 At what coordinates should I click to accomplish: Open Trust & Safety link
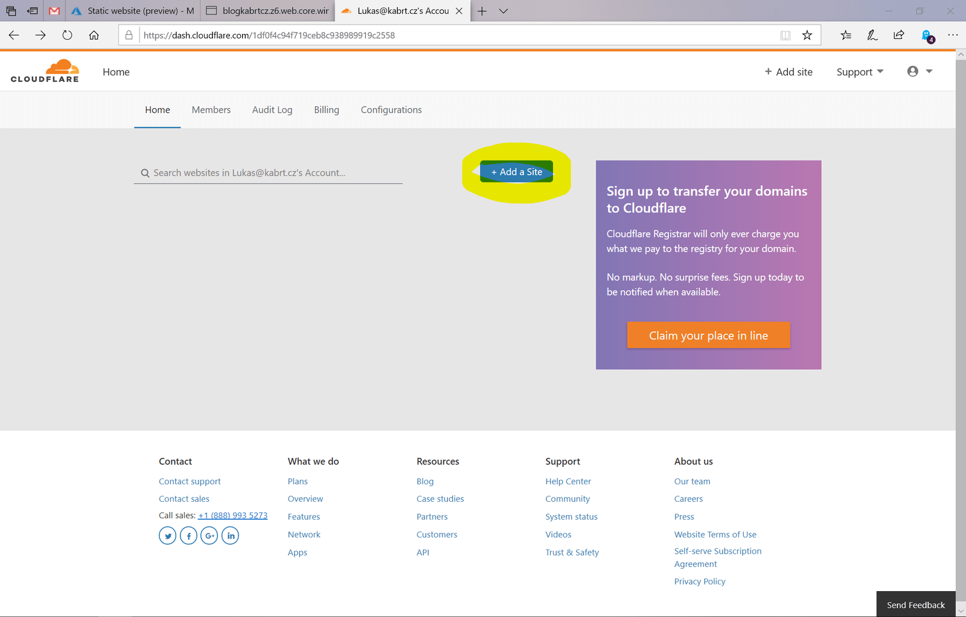pyautogui.click(x=572, y=552)
